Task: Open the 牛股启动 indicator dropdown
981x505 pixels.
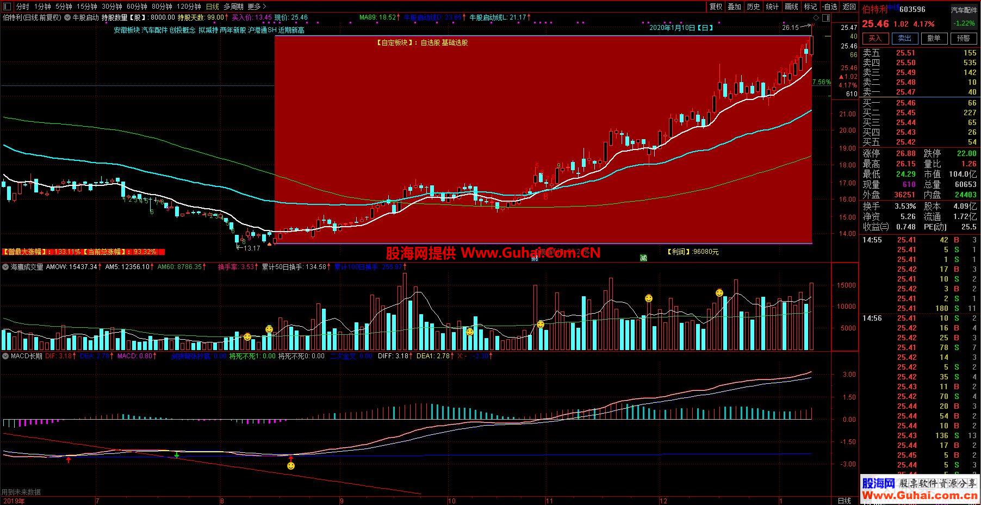Action: click(67, 17)
